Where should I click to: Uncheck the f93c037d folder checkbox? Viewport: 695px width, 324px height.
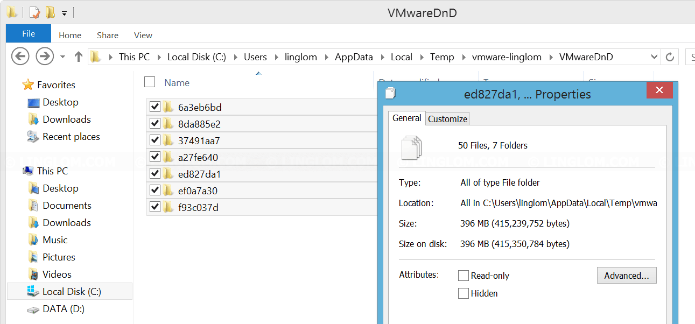coord(155,207)
